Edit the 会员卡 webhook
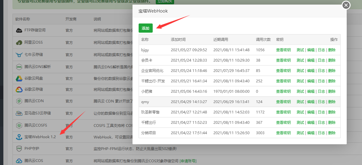Viewport: 362px width, 165px height. pyautogui.click(x=311, y=60)
